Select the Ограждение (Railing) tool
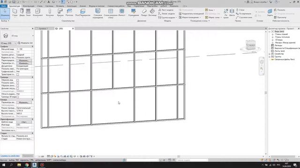Screen dimensions: 300x168 click(133, 13)
